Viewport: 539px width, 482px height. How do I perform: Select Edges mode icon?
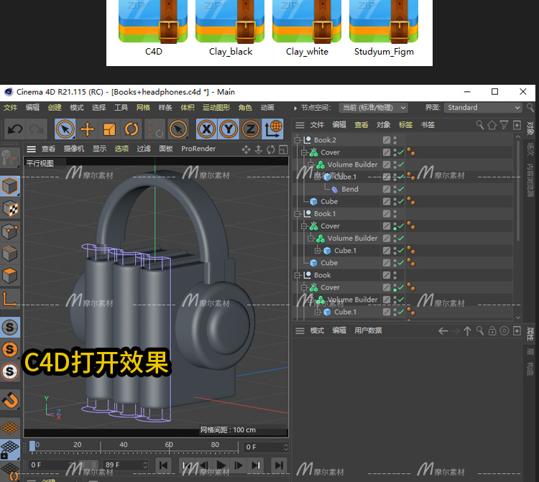pos(9,254)
